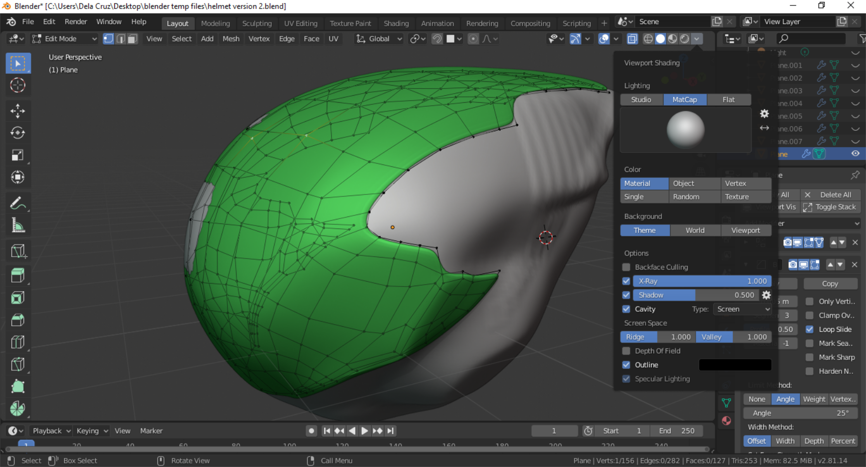Activate the Rotate tool
Image resolution: width=866 pixels, height=467 pixels.
pyautogui.click(x=18, y=133)
